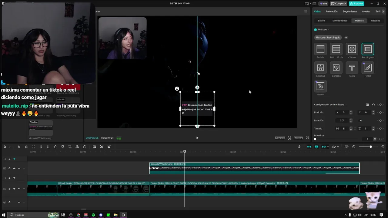The width and height of the screenshot is (388, 218).
Task: Open the Eliminar fondo sub-tab
Action: 340,21
